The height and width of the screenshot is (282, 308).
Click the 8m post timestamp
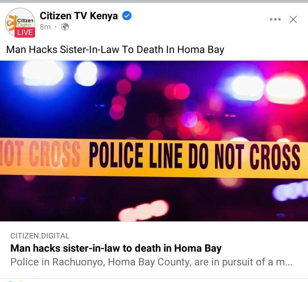pos(45,27)
